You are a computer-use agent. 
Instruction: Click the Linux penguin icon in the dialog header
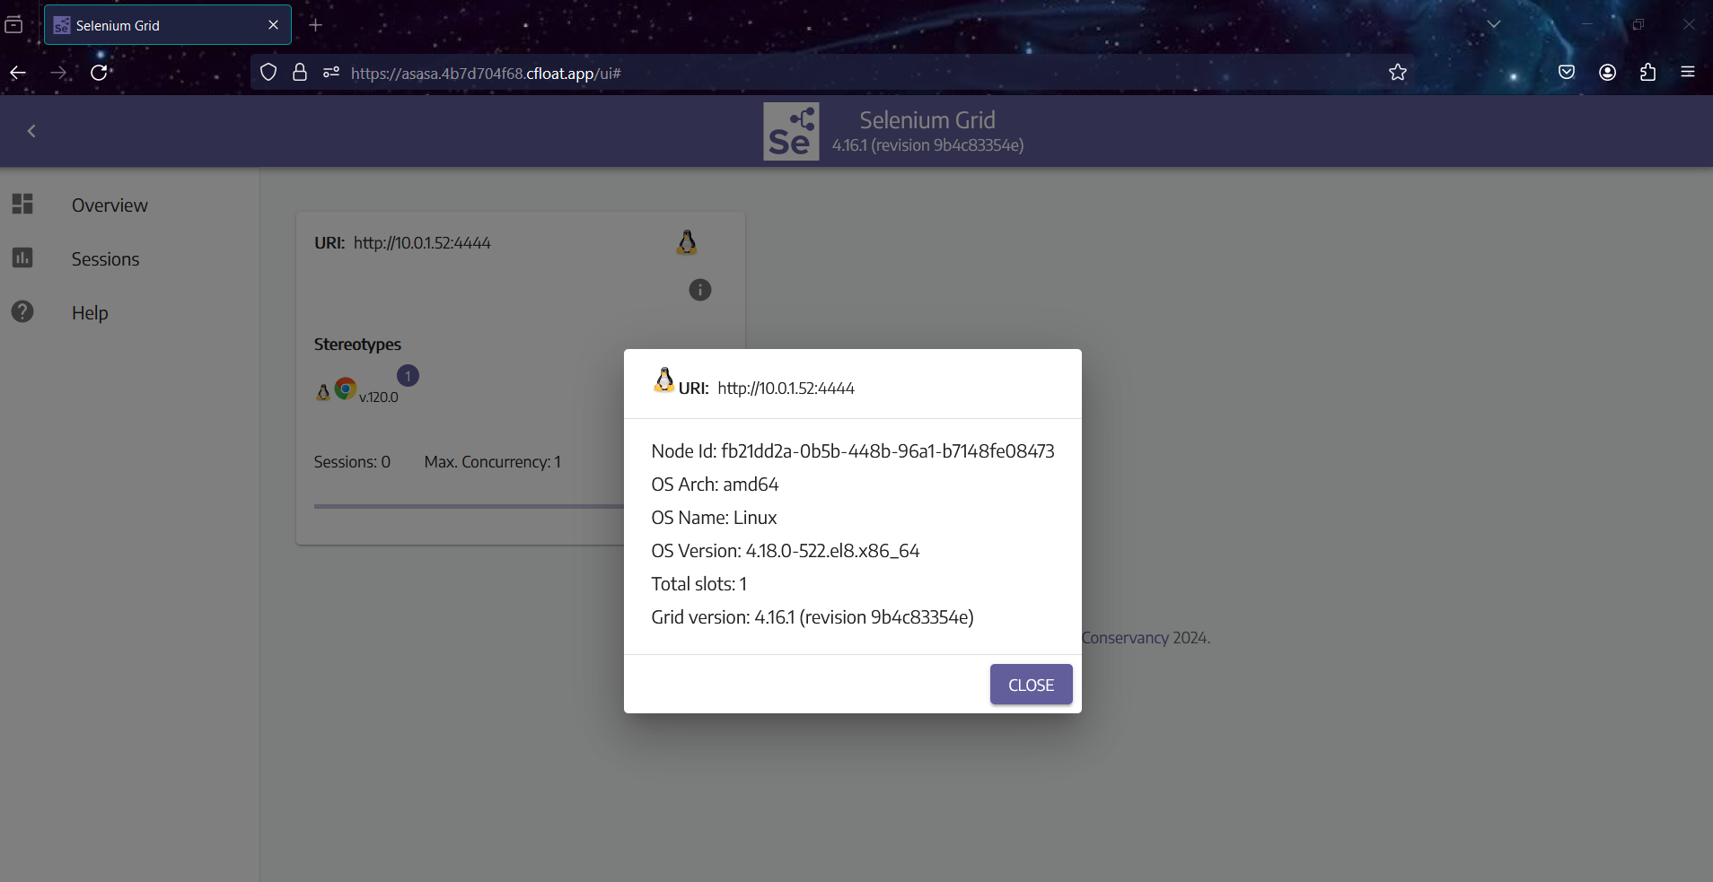click(x=663, y=380)
